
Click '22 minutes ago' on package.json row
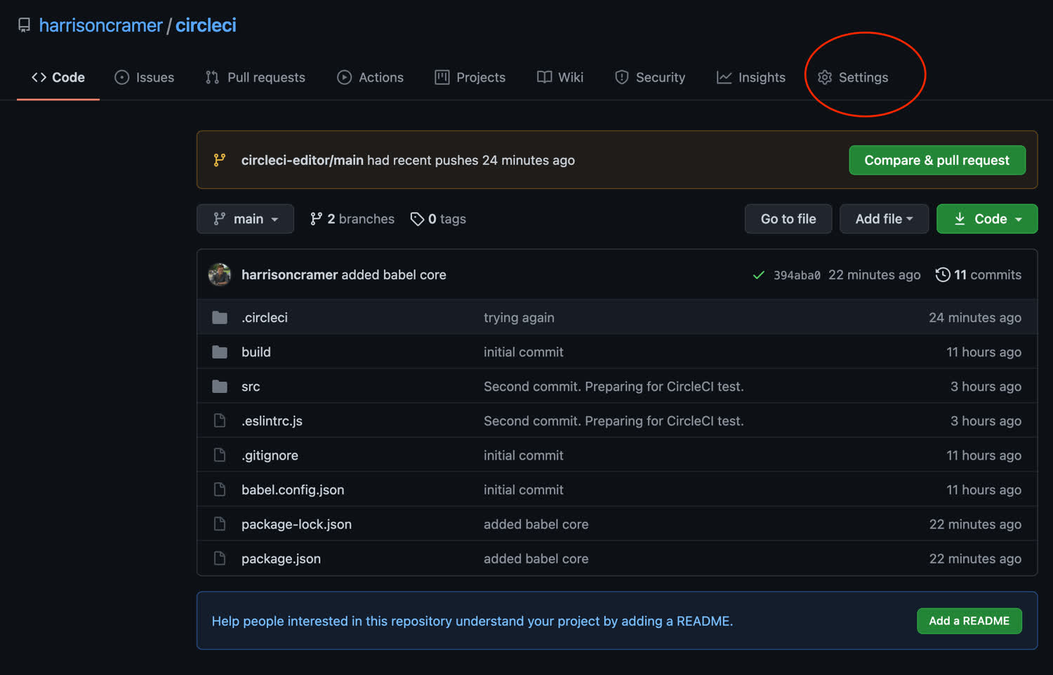(975, 559)
